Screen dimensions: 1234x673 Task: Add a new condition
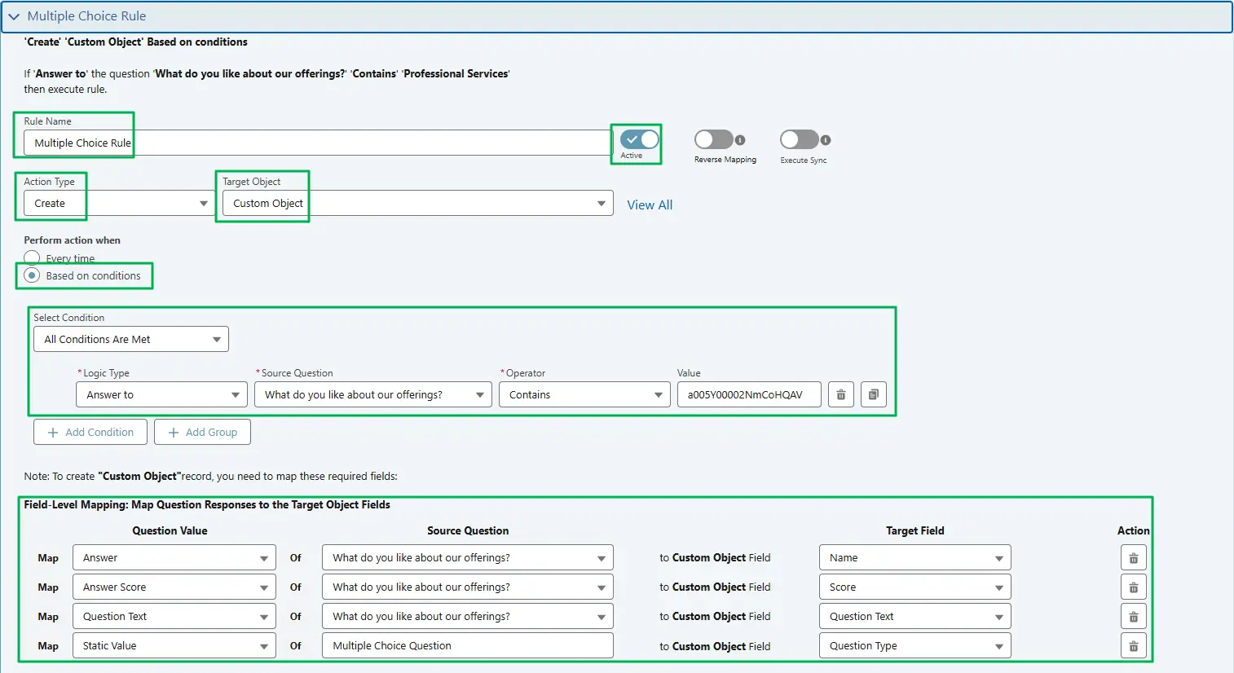[x=90, y=432]
